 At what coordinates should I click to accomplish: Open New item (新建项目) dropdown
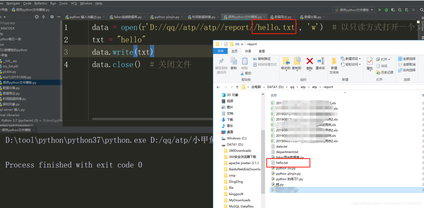(351, 59)
